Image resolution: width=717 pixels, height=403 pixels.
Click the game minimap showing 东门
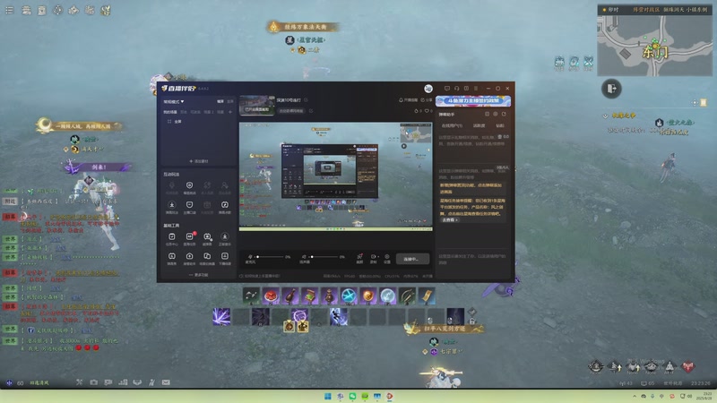(x=655, y=45)
